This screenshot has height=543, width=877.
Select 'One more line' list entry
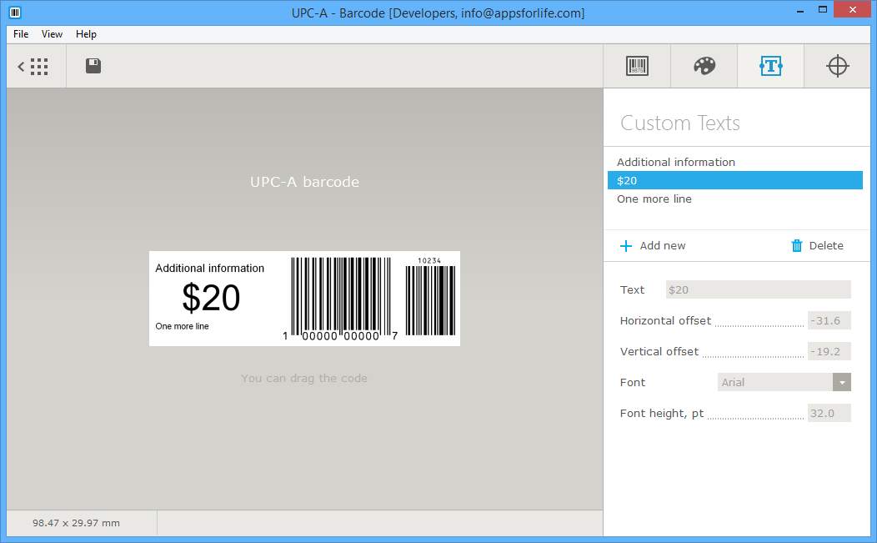[x=735, y=199]
